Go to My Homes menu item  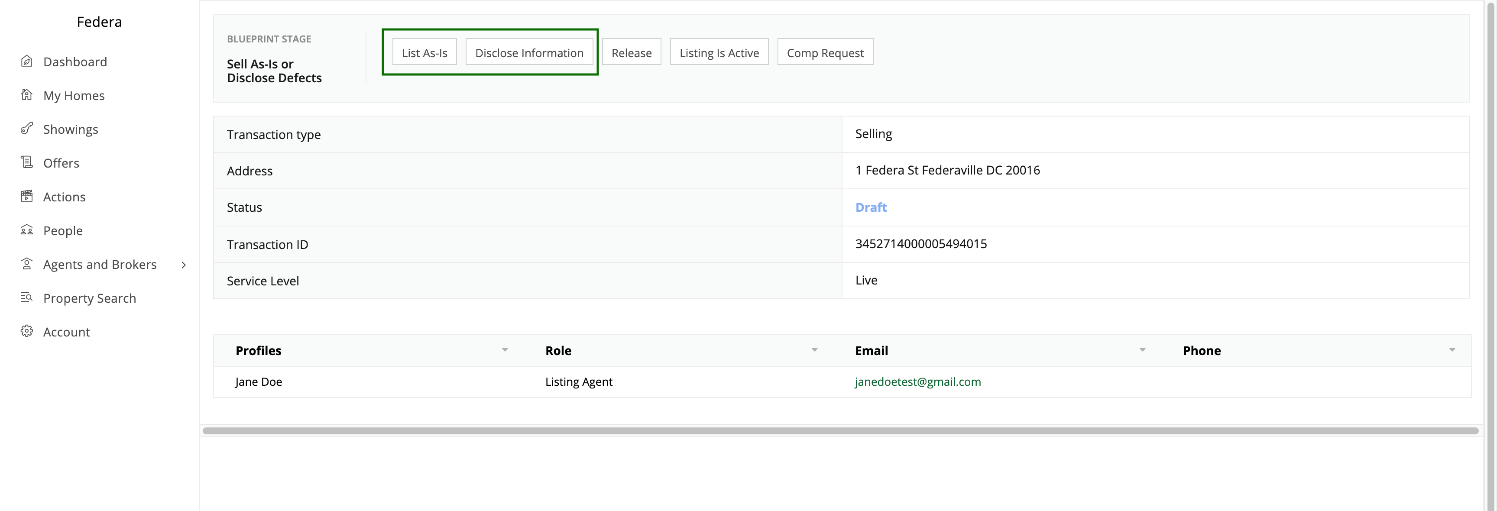[74, 95]
